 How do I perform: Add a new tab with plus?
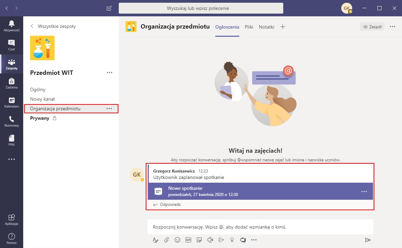pyautogui.click(x=283, y=27)
